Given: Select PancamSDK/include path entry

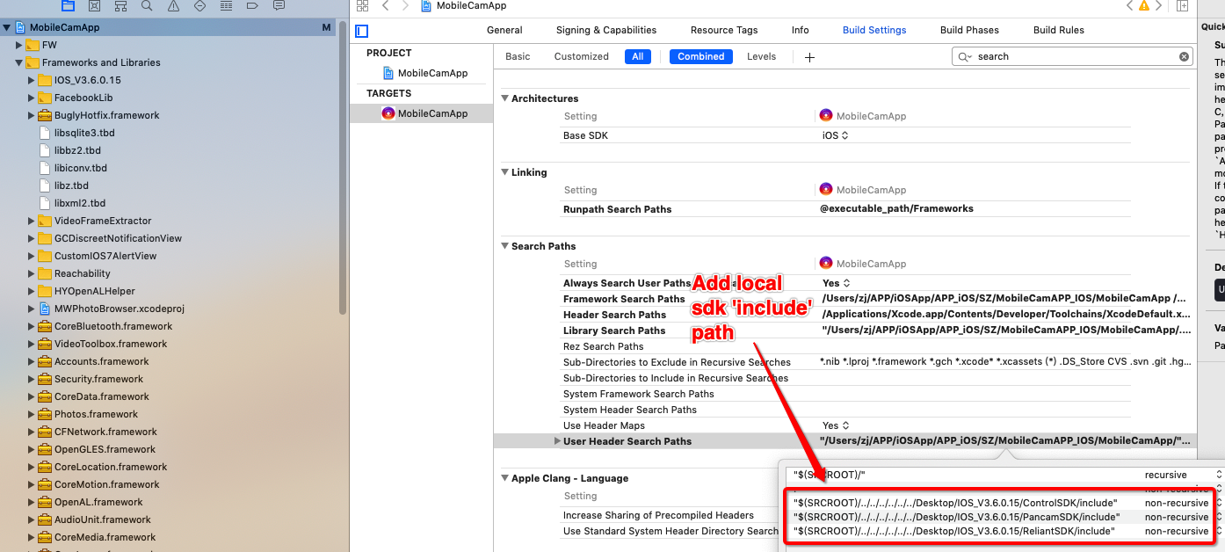Looking at the screenshot, I should (x=956, y=517).
